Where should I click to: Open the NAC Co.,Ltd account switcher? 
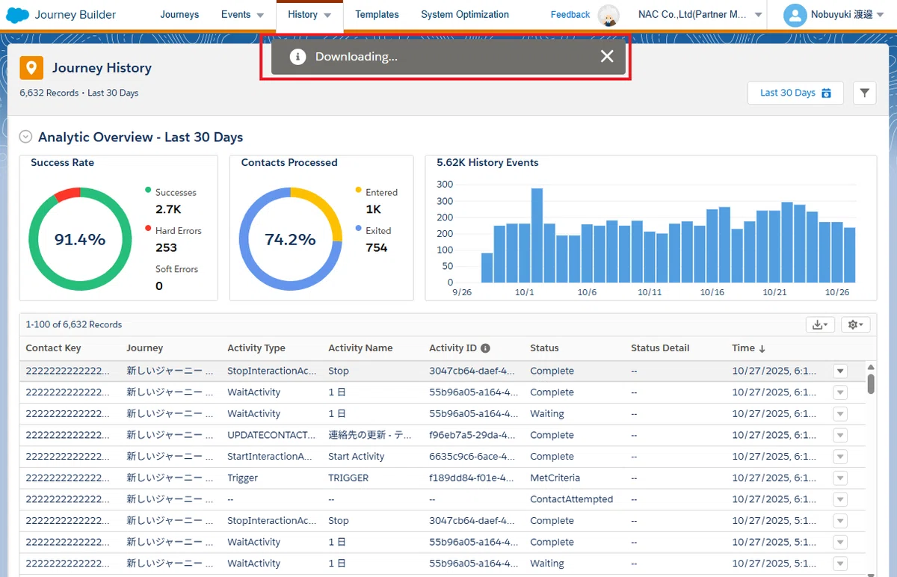click(x=700, y=15)
